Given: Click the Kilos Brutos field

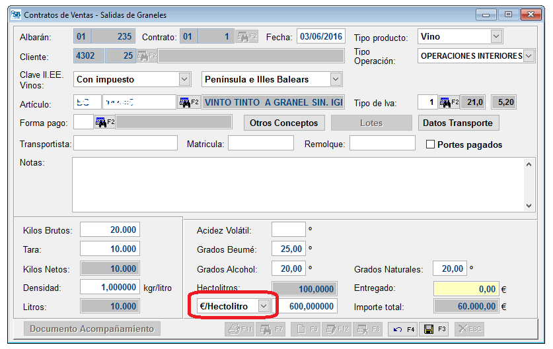Looking at the screenshot, I should pos(110,230).
